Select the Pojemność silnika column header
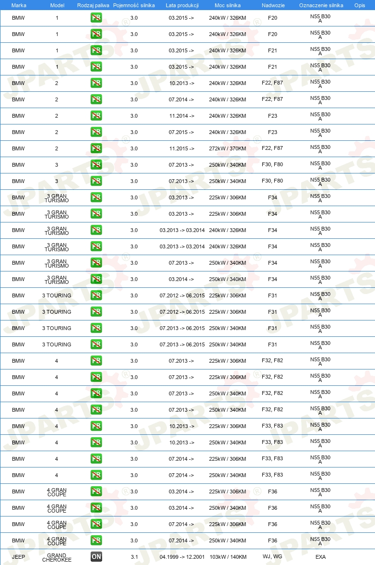 coord(134,5)
